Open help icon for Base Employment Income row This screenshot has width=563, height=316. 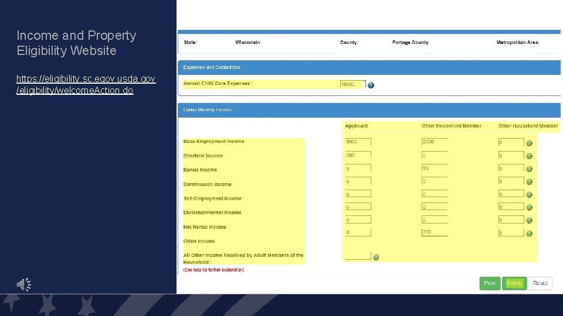pos(529,143)
